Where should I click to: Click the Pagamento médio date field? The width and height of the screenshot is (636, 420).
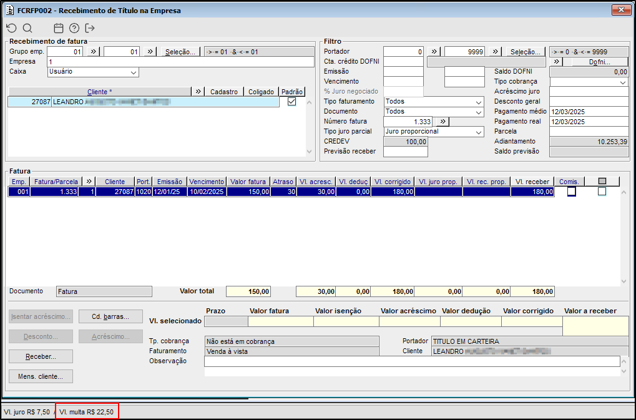pos(589,112)
